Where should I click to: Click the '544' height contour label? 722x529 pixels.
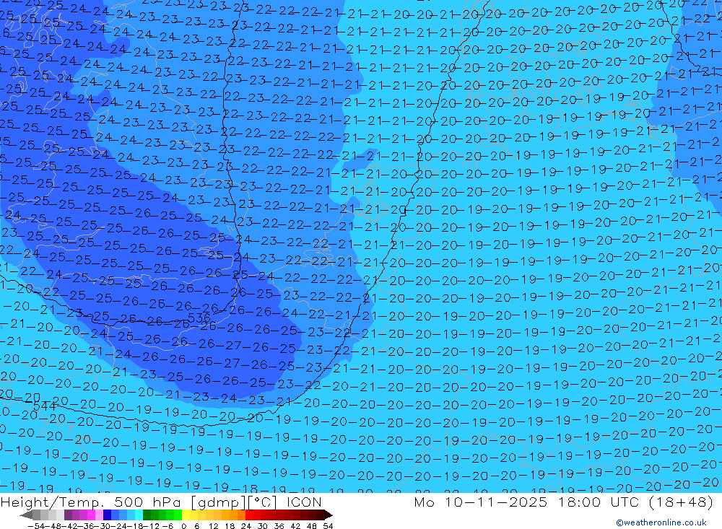coord(45,406)
